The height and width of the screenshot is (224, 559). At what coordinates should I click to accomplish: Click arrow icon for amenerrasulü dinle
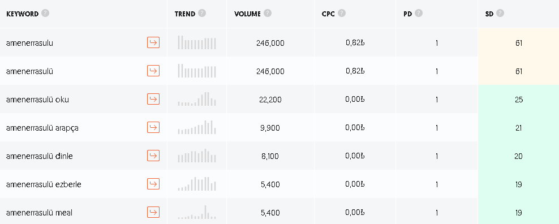point(153,156)
